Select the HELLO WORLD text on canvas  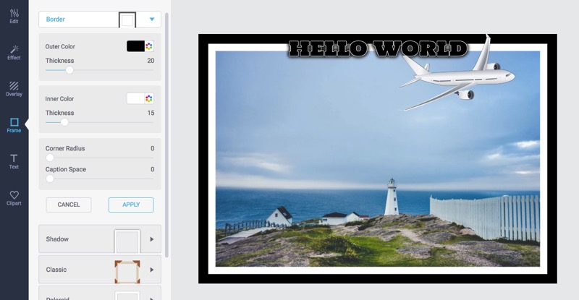pyautogui.click(x=378, y=48)
